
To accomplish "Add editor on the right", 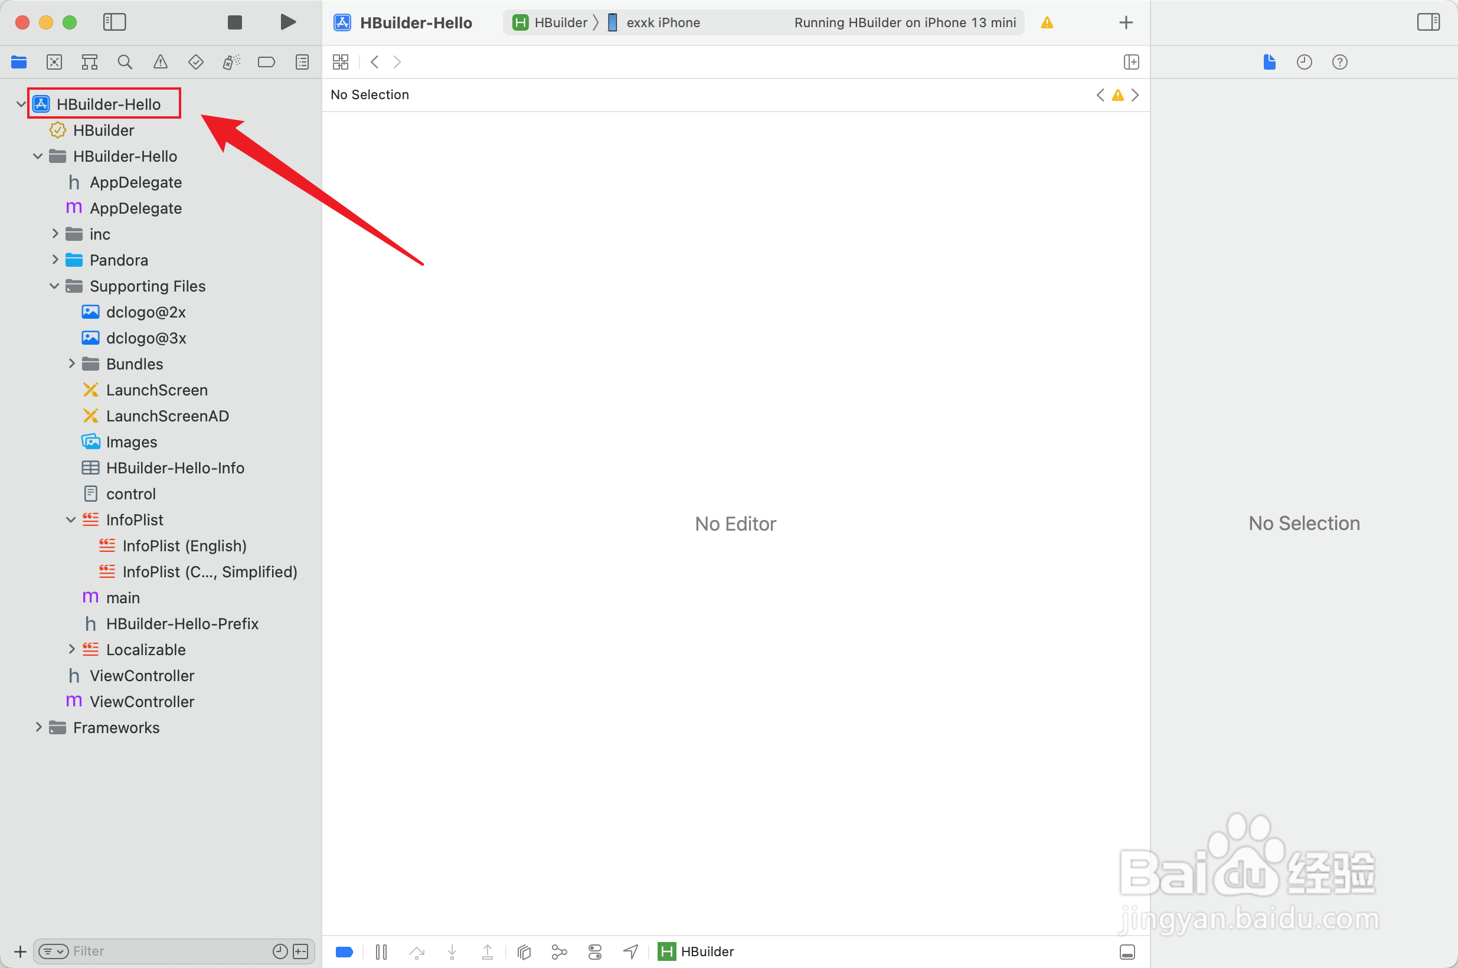I will tap(1131, 62).
